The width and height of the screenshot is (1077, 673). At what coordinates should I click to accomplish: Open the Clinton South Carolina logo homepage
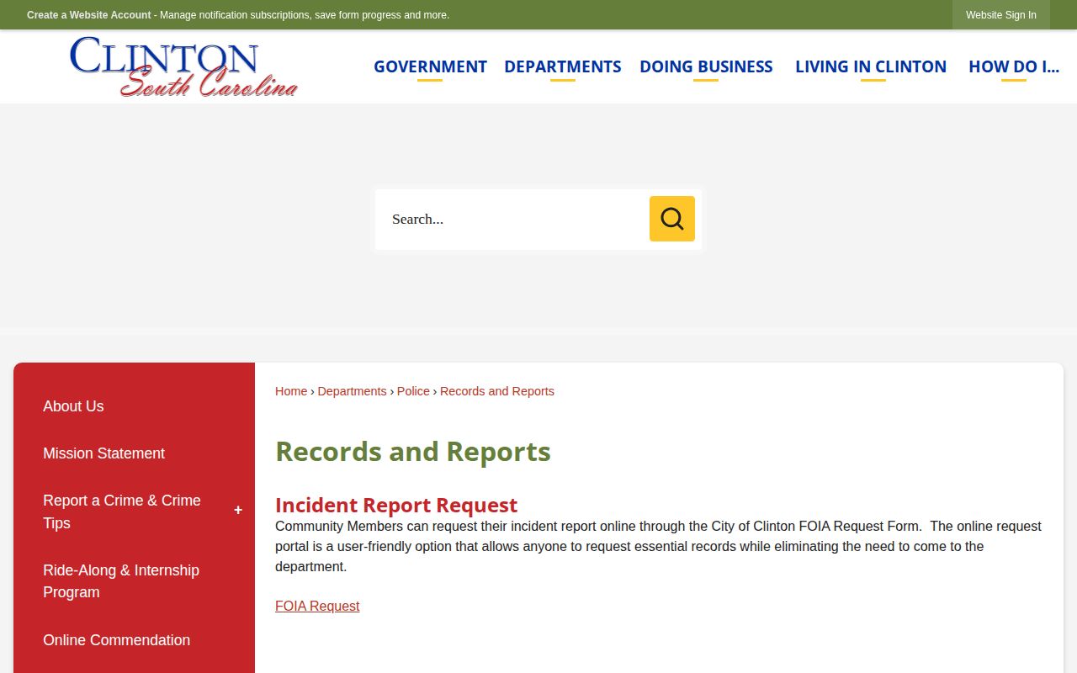pos(183,66)
